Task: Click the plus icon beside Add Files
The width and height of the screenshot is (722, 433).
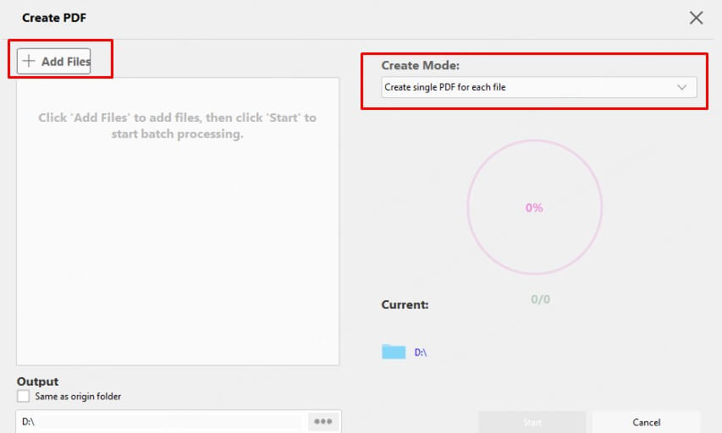Action: point(29,61)
